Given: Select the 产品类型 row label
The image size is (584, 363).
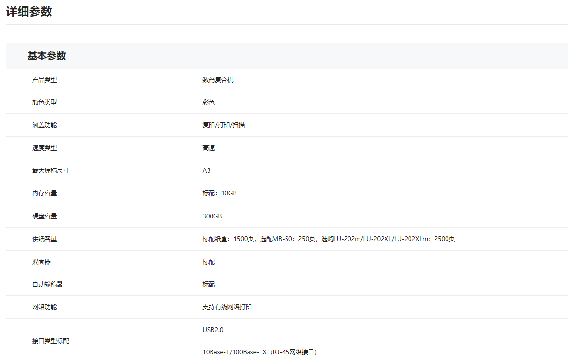Looking at the screenshot, I should [44, 80].
